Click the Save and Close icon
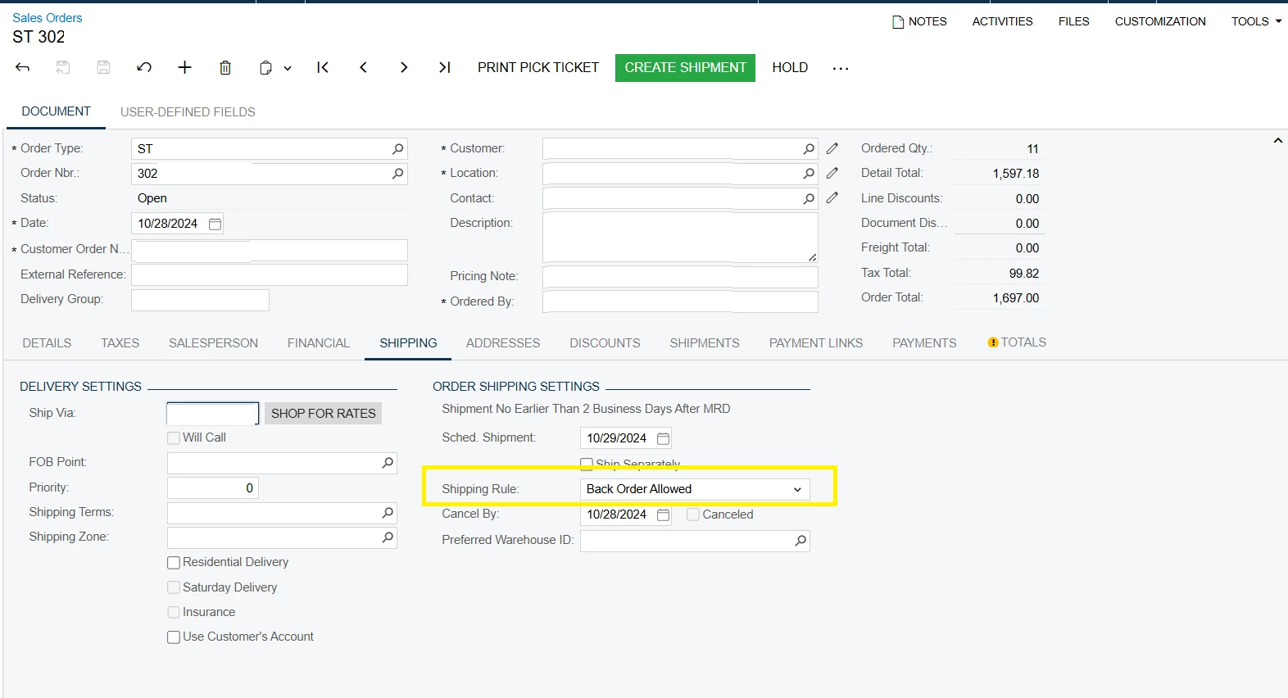 coord(63,67)
